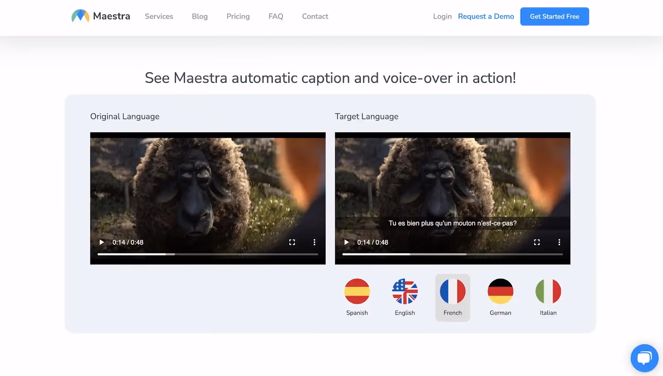Open the FAQ page
Screen dimensions: 663x376
point(276,17)
